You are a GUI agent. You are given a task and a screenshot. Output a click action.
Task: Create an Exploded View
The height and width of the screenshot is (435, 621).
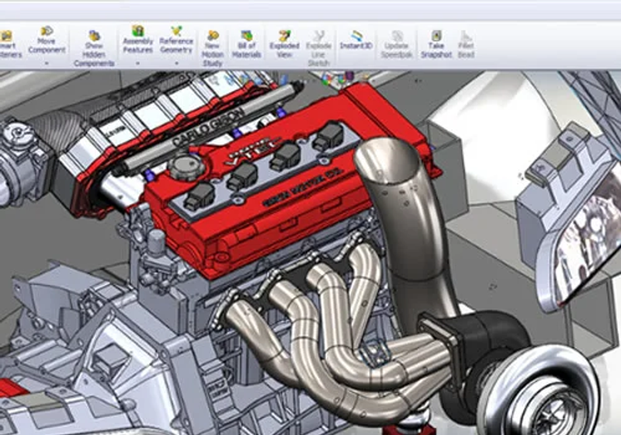[284, 44]
